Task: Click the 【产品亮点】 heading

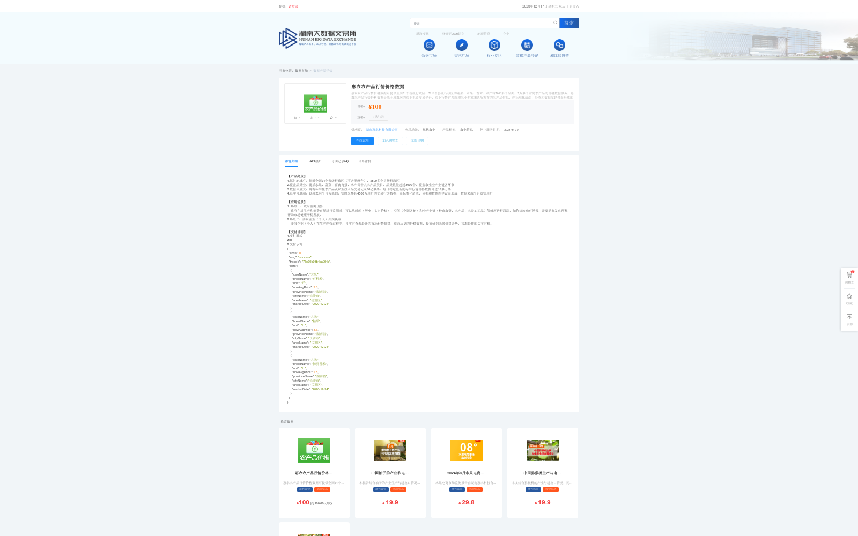Action: [297, 176]
